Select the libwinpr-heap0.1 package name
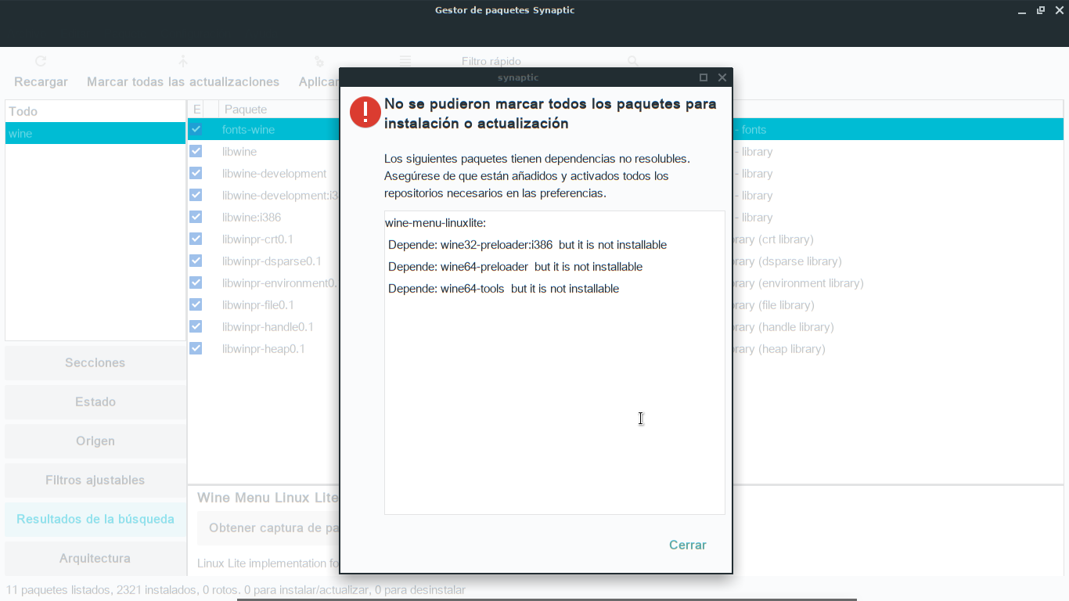Image resolution: width=1069 pixels, height=601 pixels. click(264, 348)
